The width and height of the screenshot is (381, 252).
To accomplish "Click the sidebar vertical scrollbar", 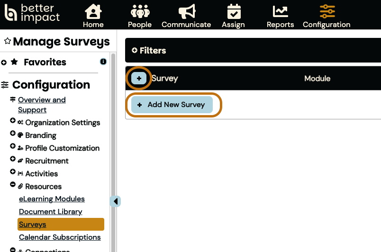I will click(113, 142).
